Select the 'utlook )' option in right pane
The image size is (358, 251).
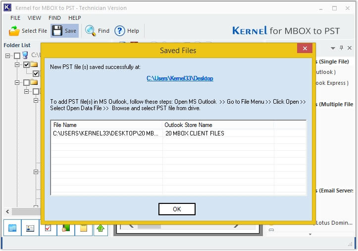[x=326, y=72]
